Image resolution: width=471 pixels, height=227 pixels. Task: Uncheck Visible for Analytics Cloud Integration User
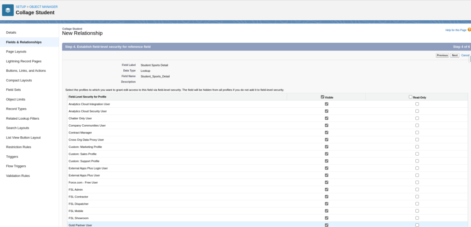pyautogui.click(x=327, y=104)
